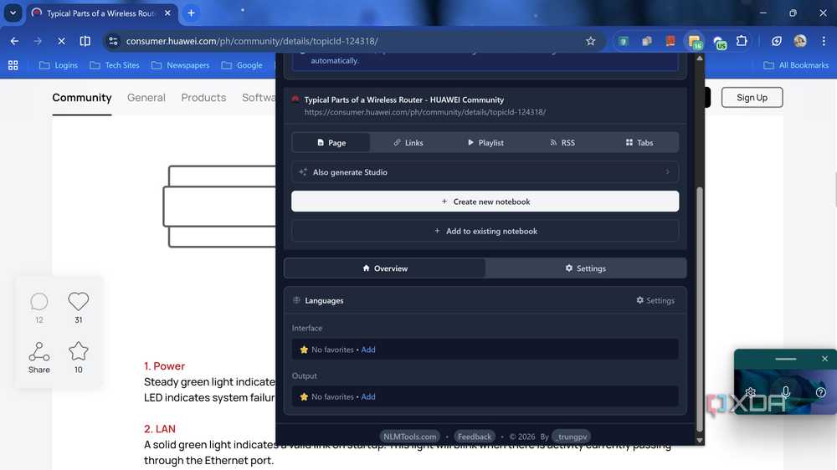Viewport: 837px width, 470px height.
Task: Open the comments bubble icon
Action: pyautogui.click(x=39, y=301)
